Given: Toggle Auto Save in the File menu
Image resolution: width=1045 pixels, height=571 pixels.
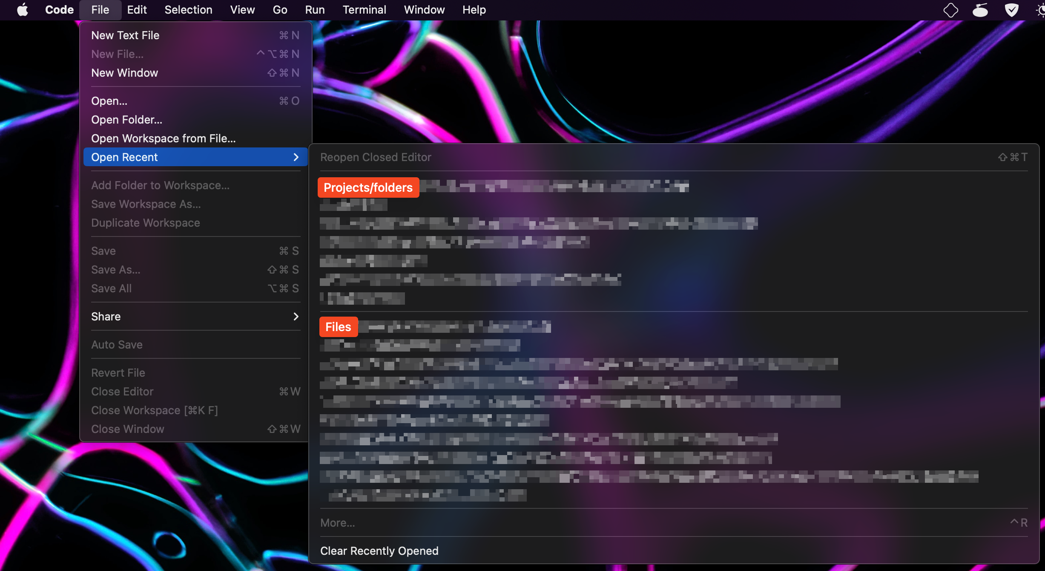Looking at the screenshot, I should [117, 344].
